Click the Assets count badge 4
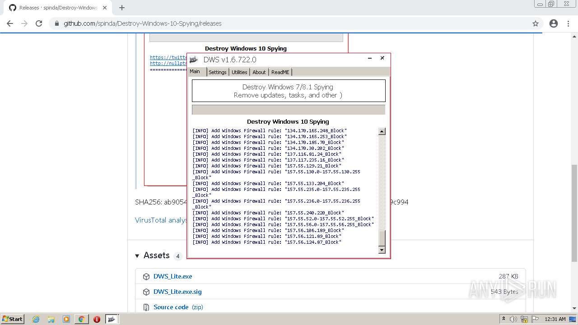 click(177, 256)
